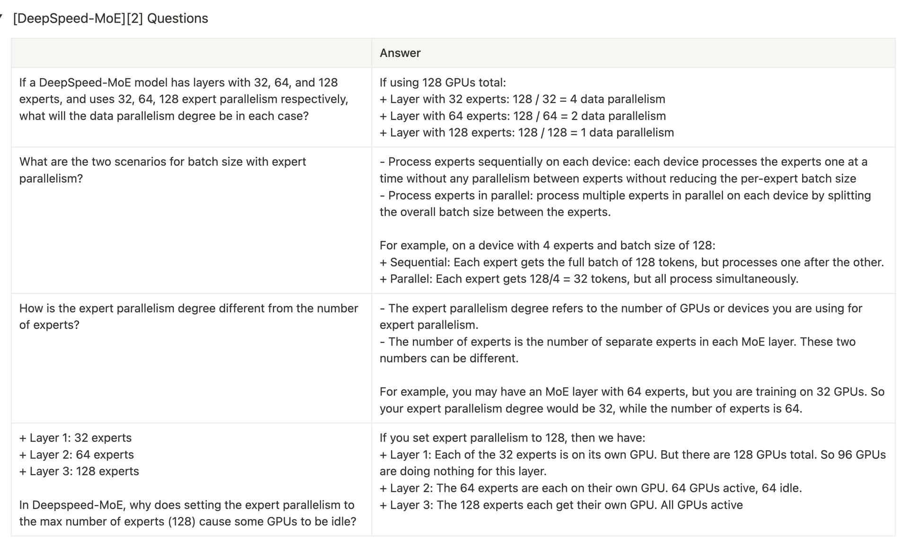908x548 pixels.
Task: Click the empty first column header cell
Action: point(192,53)
